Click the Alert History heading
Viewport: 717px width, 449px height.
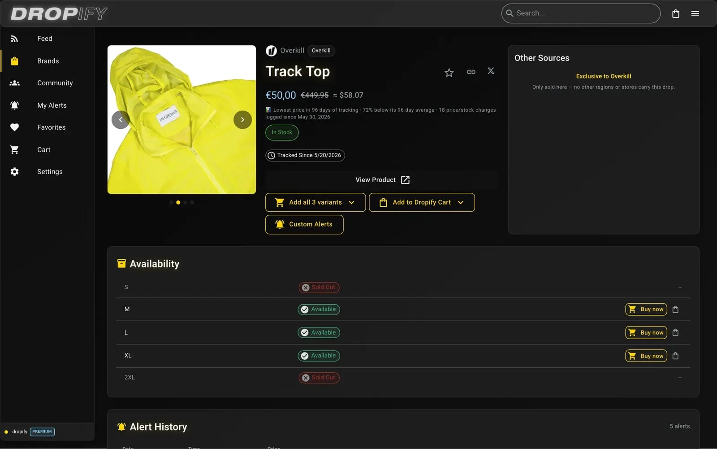pos(158,427)
